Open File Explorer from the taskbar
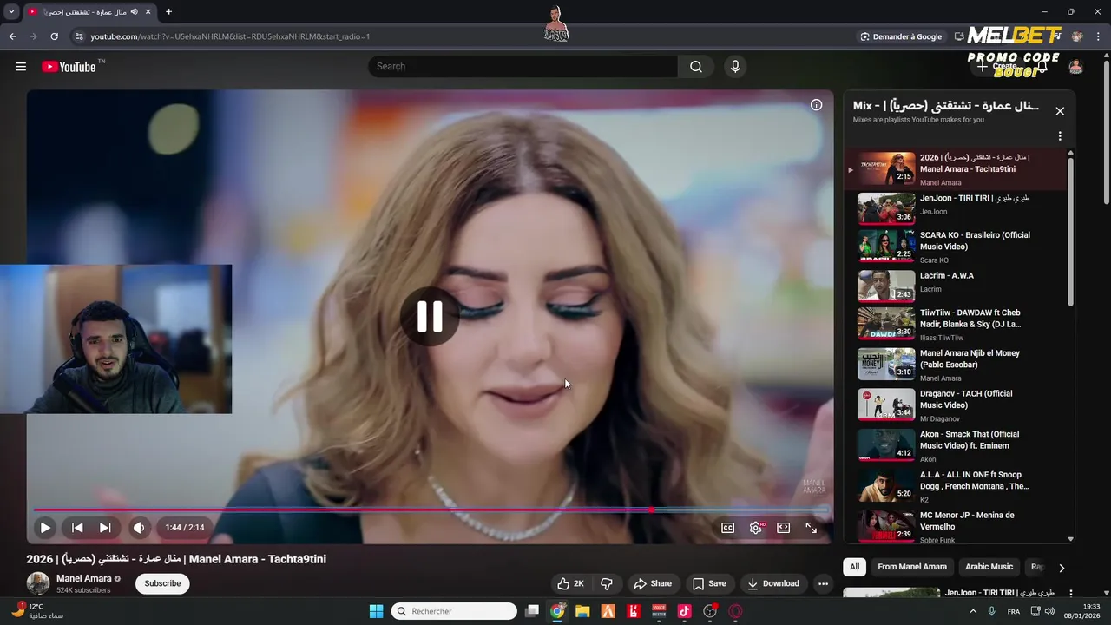Viewport: 1111px width, 625px height. click(582, 611)
